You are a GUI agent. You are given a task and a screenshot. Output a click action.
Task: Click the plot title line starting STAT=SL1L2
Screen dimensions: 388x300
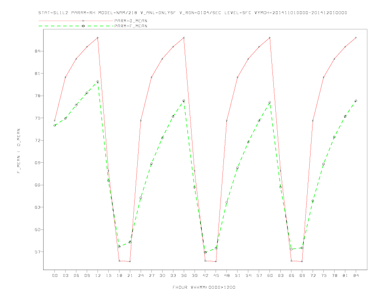tap(193, 13)
